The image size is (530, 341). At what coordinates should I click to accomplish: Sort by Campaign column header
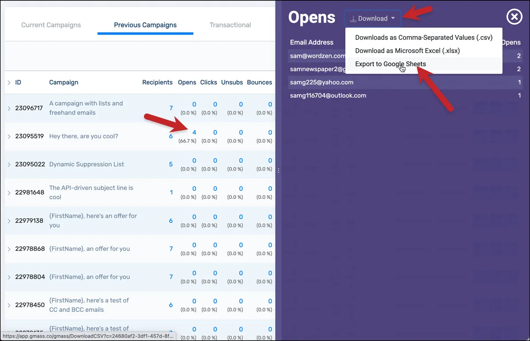[x=64, y=83]
